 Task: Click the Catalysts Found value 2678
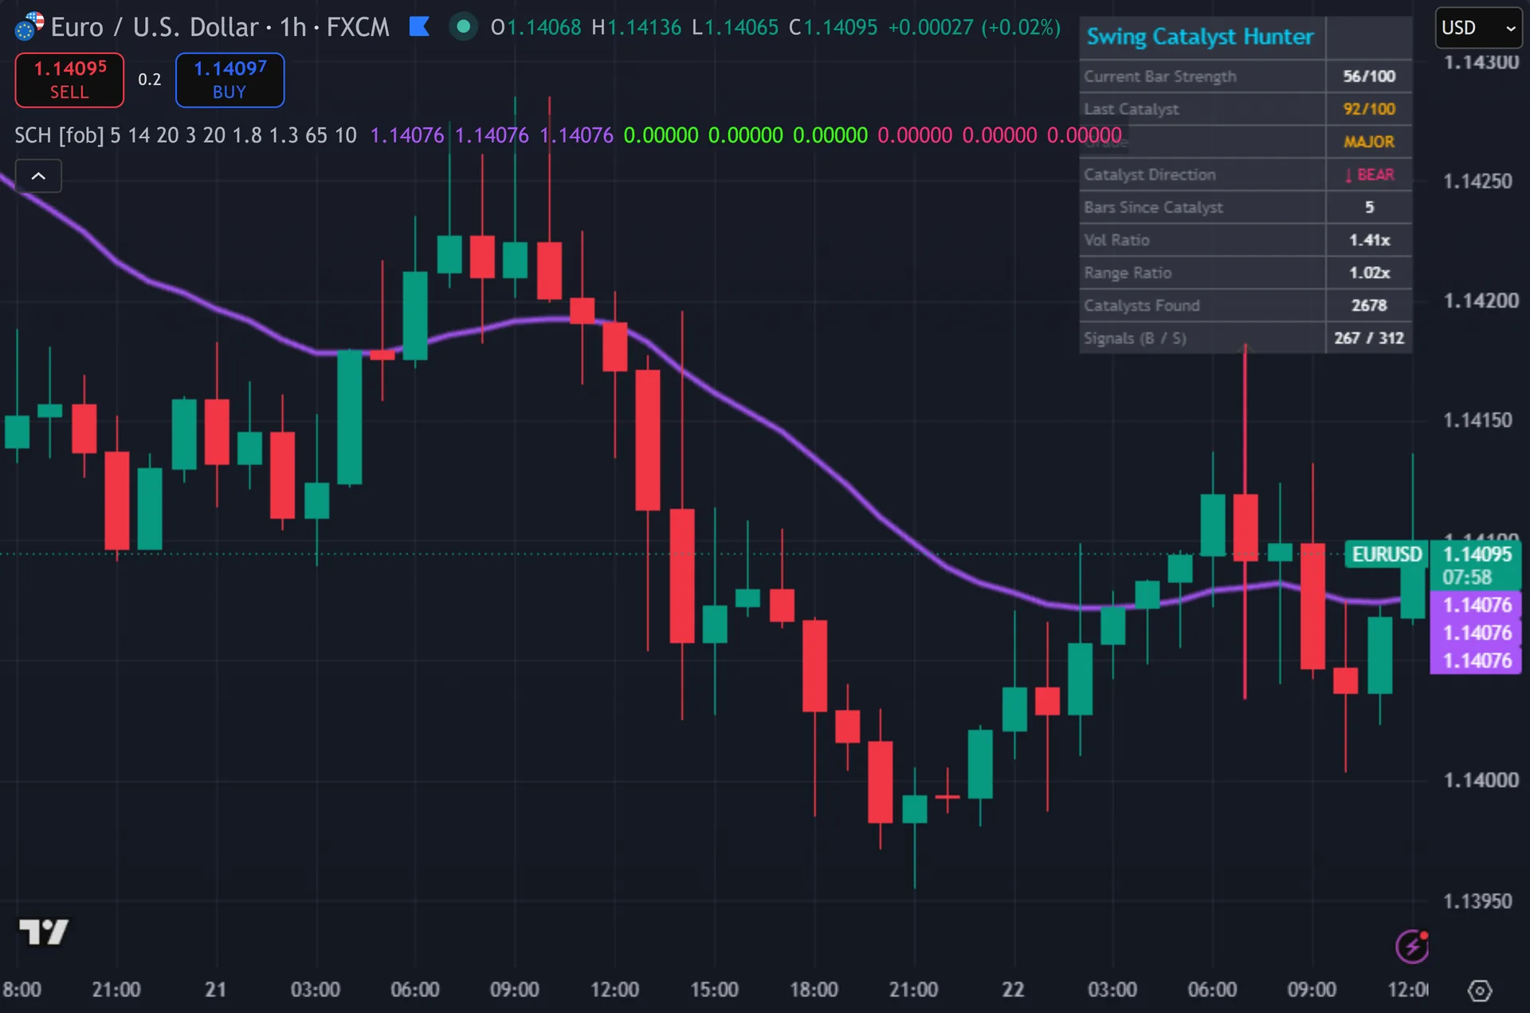(x=1369, y=305)
